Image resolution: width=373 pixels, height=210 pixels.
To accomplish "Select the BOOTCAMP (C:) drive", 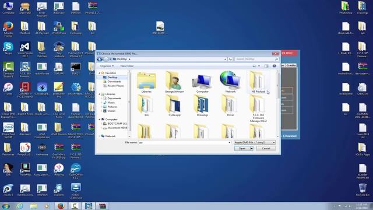I will coord(115,124).
